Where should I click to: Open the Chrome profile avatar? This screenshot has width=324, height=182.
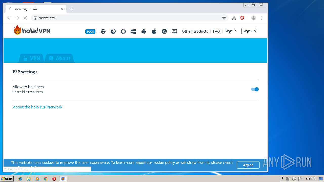click(253, 18)
